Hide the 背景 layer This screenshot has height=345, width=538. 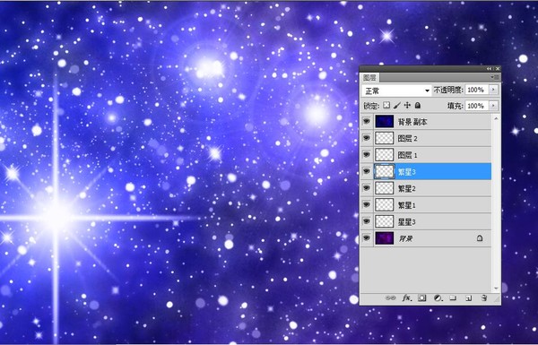367,238
